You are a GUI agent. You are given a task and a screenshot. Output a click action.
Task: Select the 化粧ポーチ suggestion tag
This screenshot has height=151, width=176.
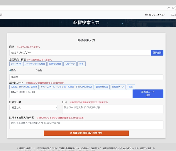(x=70, y=64)
